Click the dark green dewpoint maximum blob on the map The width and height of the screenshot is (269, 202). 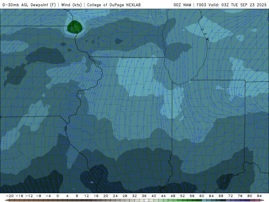tap(75, 27)
